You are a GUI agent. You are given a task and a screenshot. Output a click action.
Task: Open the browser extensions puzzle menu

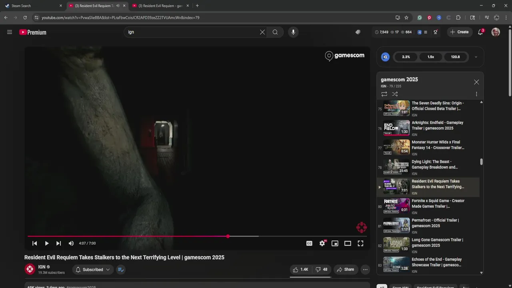458,18
